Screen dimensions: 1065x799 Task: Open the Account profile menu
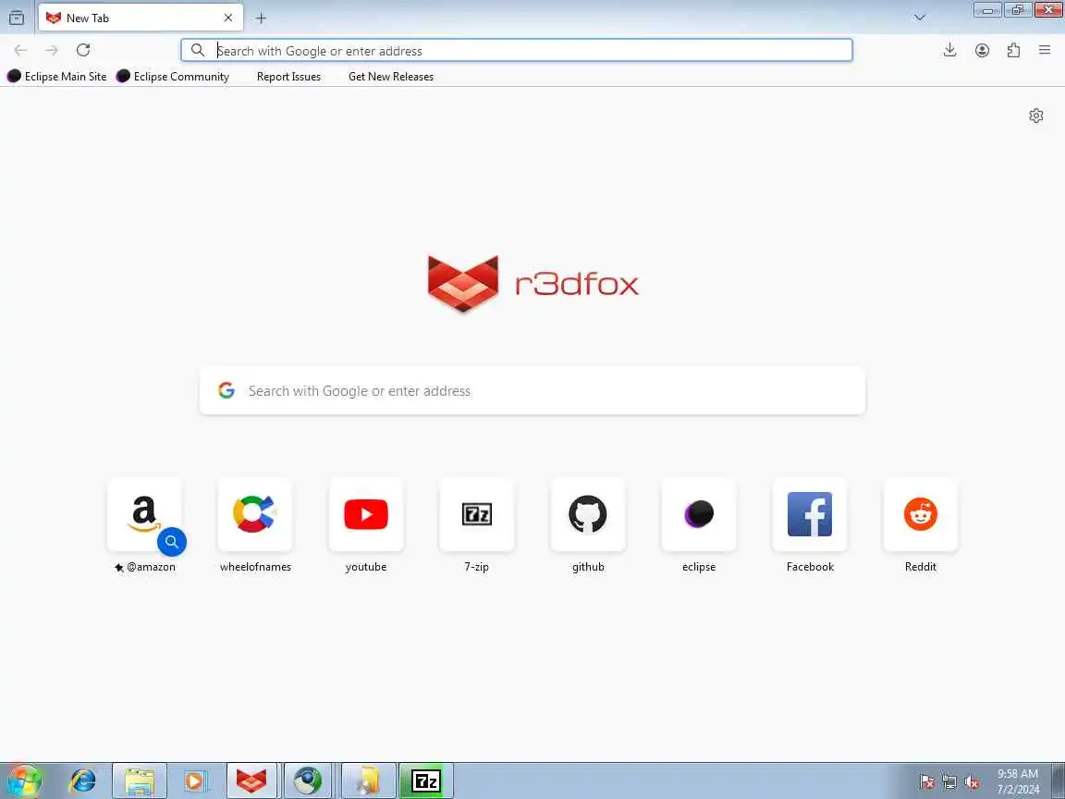coord(982,50)
